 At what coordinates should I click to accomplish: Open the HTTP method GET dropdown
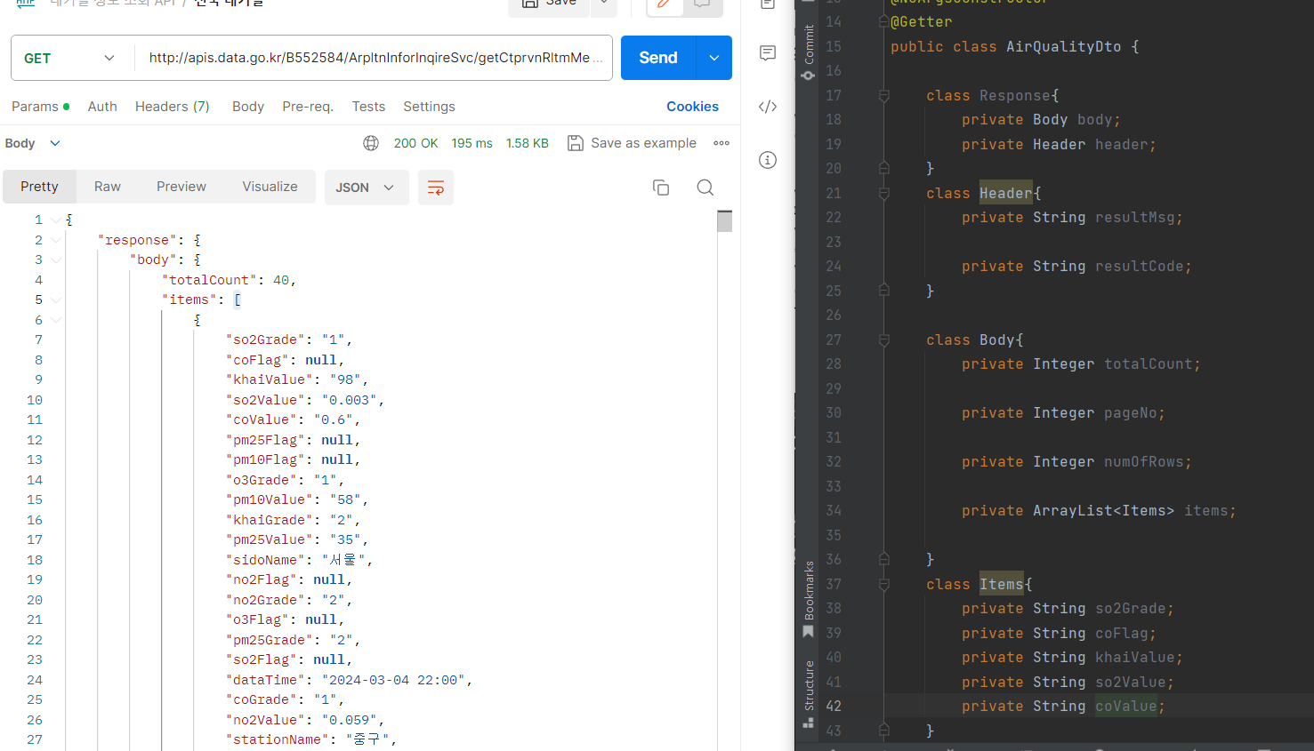pos(72,58)
